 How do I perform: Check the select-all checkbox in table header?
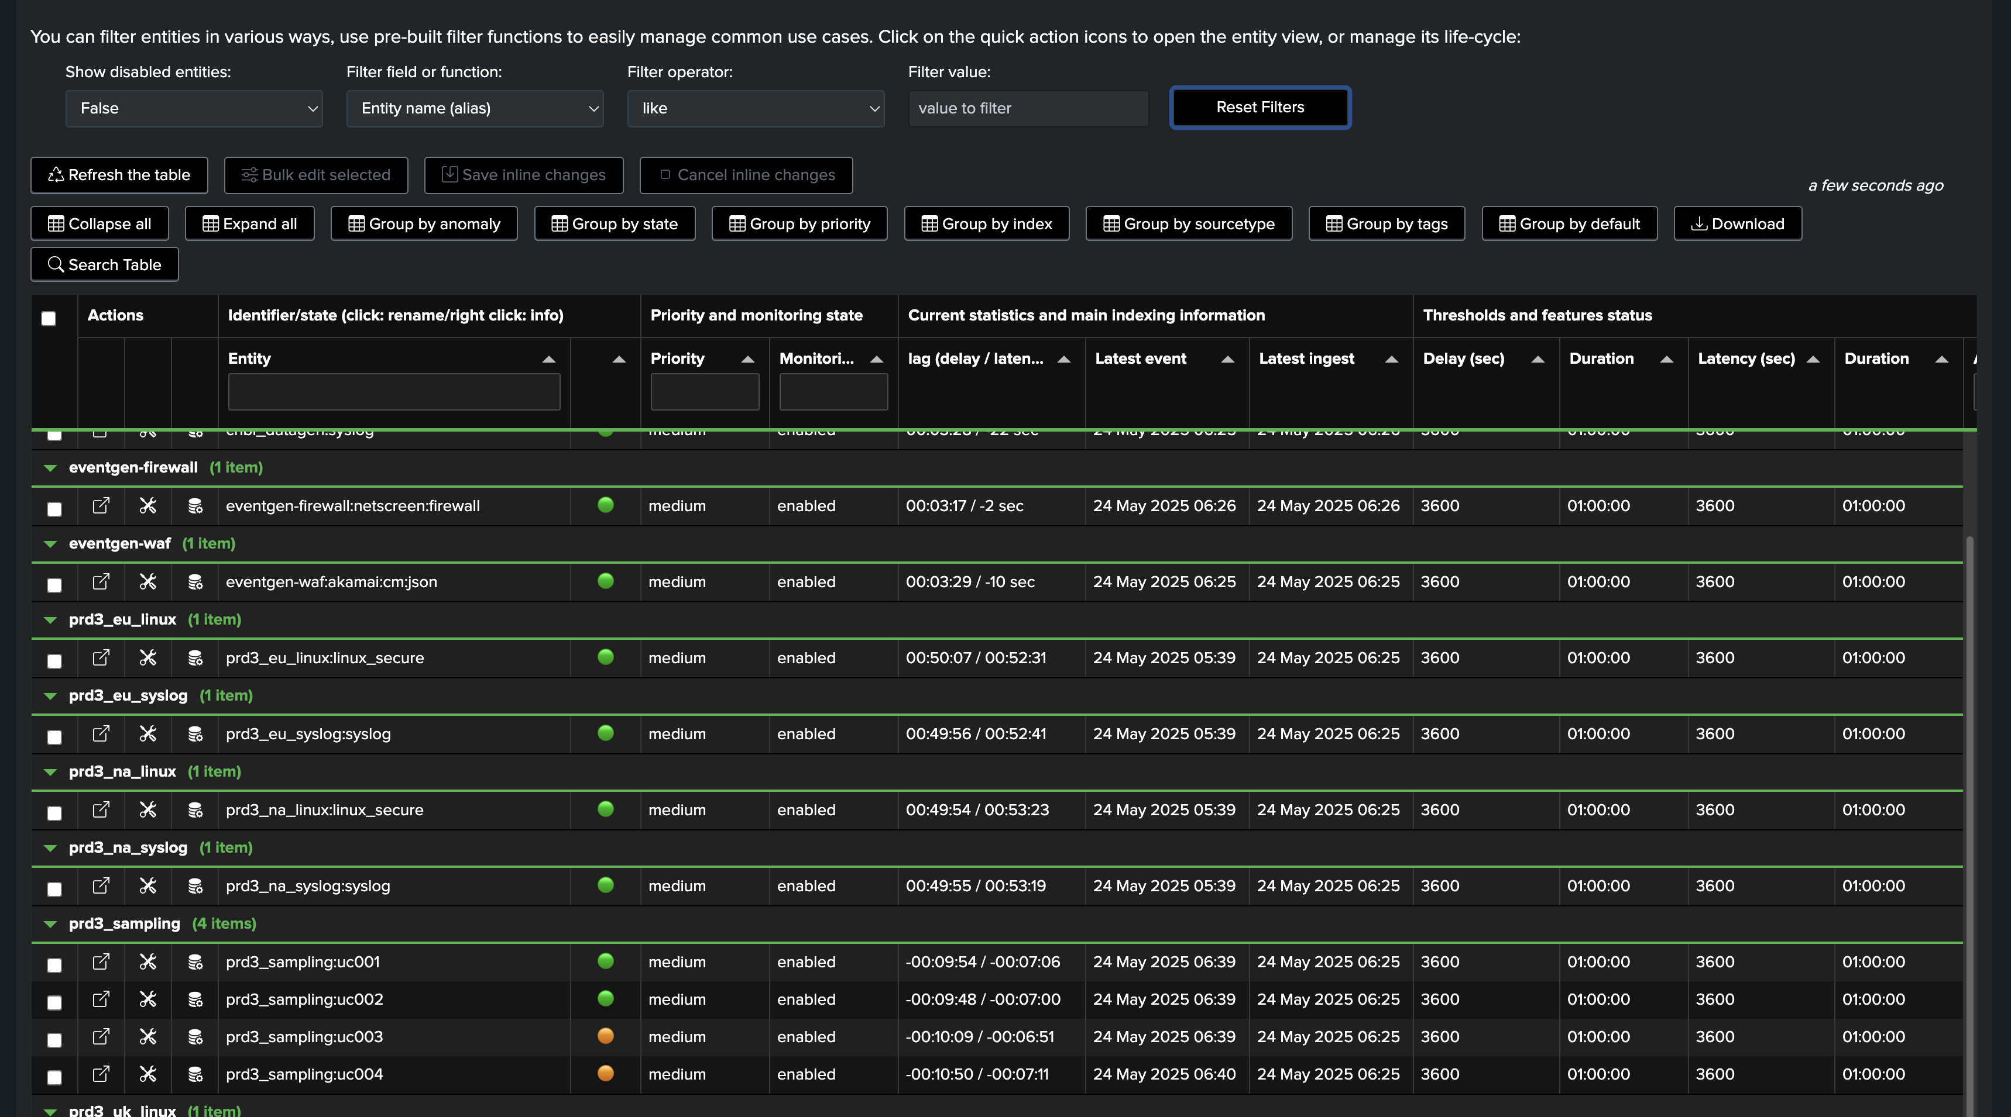click(x=49, y=318)
